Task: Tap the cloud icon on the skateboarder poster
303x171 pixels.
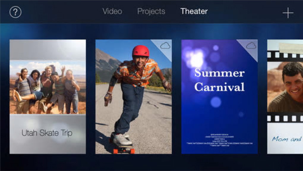Action: pyautogui.click(x=165, y=46)
